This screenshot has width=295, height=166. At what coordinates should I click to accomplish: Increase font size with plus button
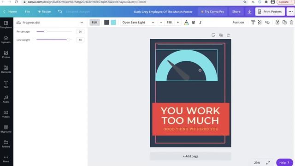coord(178,23)
